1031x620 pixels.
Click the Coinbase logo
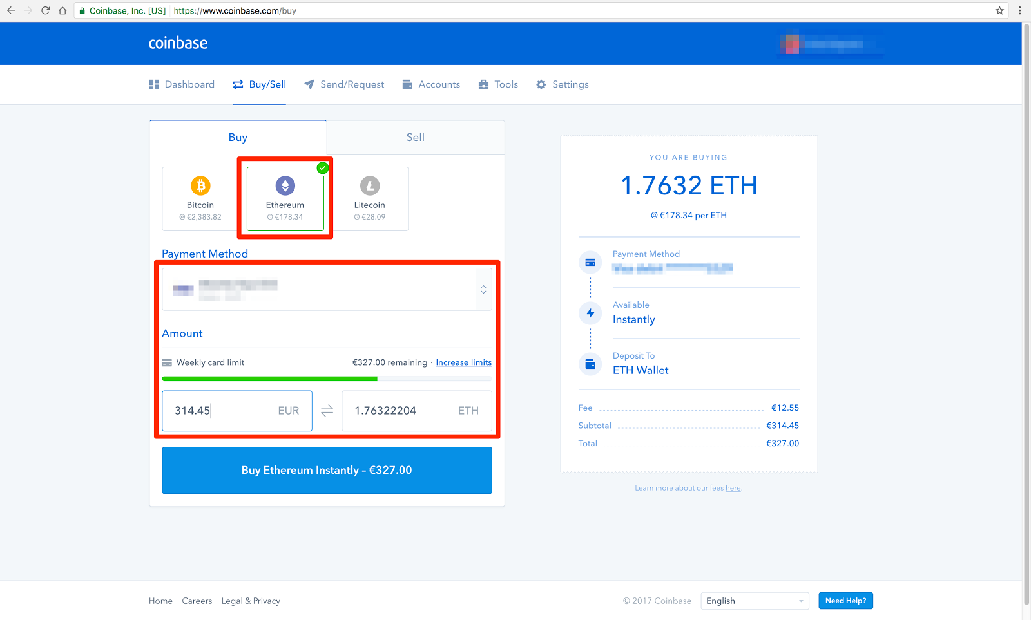(178, 43)
